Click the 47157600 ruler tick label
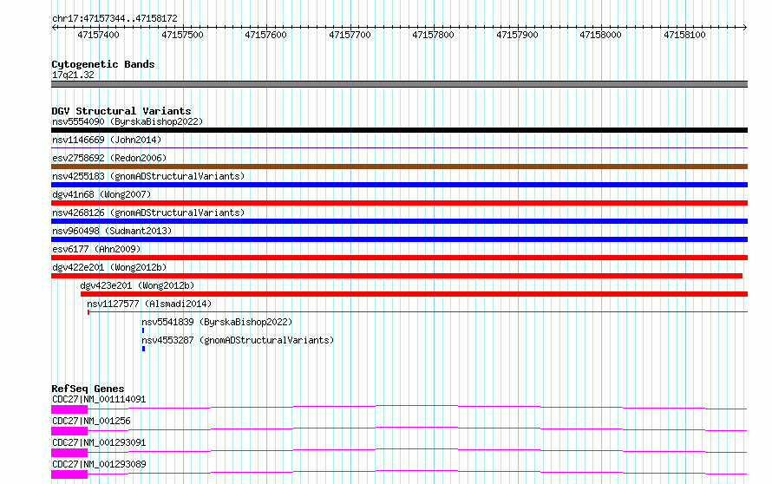This screenshot has height=484, width=772. click(x=265, y=35)
